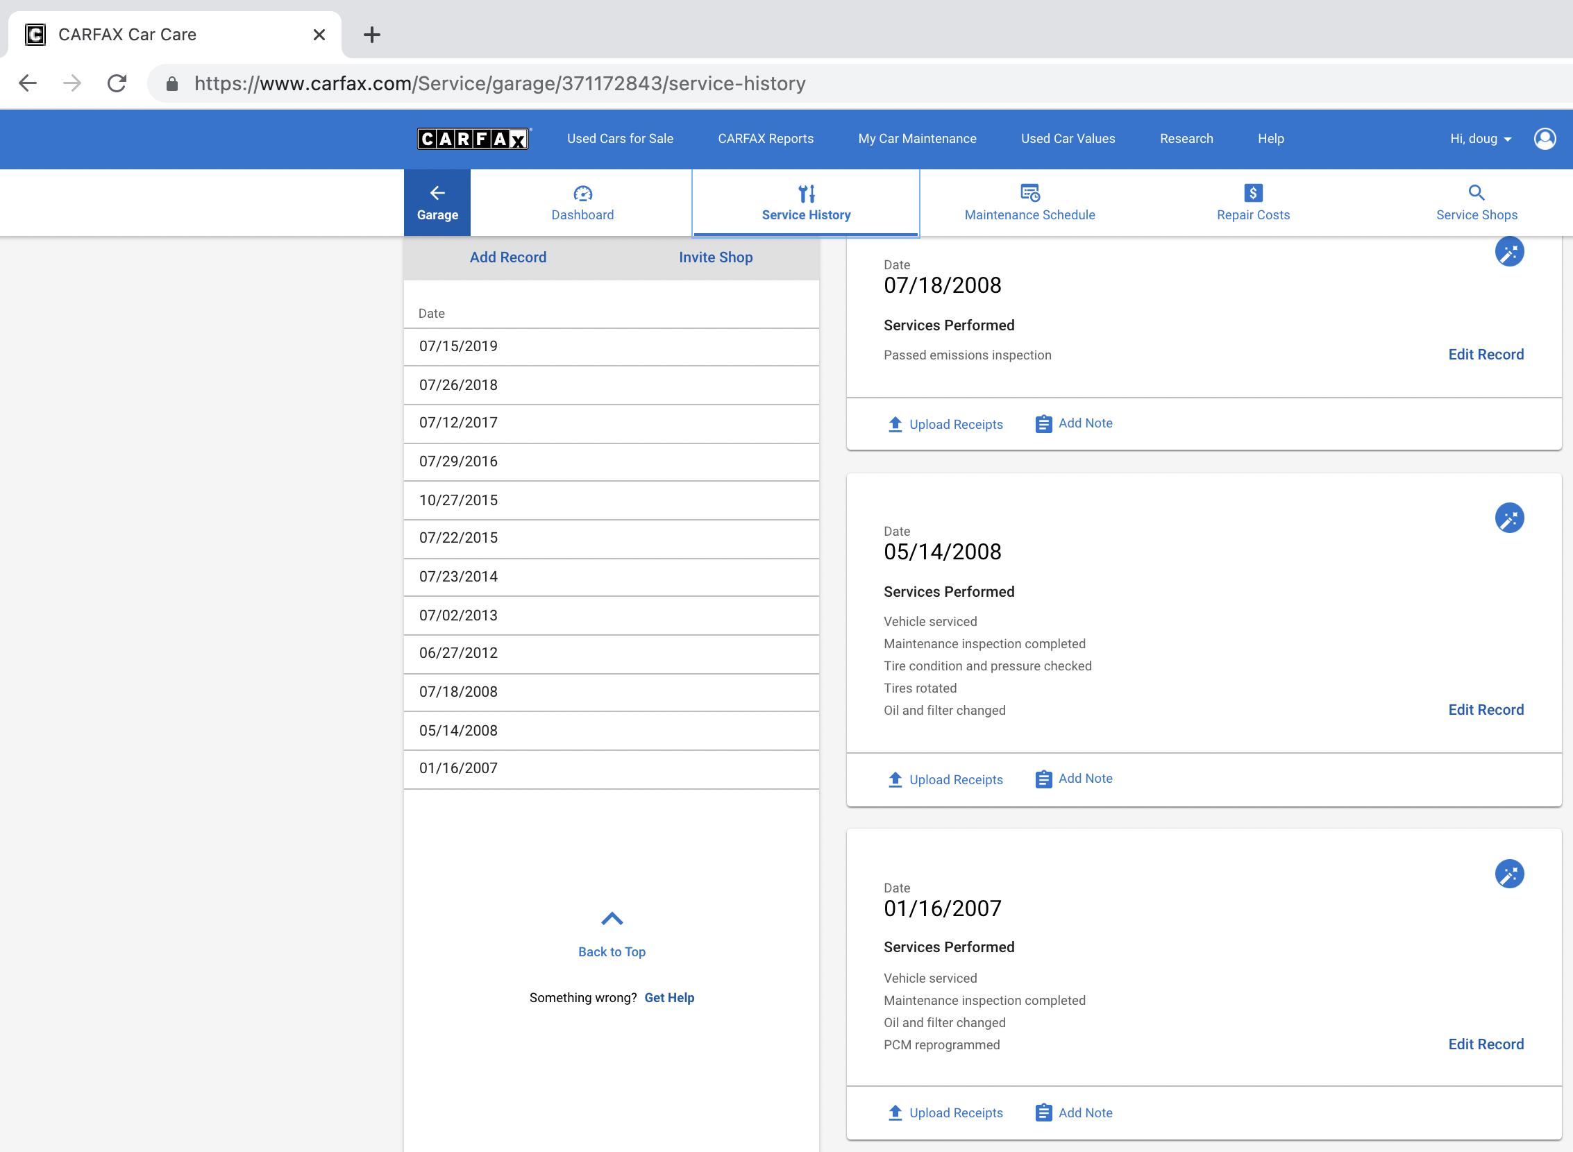Screen dimensions: 1573x1152
Task: Click the Garage back arrow icon
Action: click(437, 192)
